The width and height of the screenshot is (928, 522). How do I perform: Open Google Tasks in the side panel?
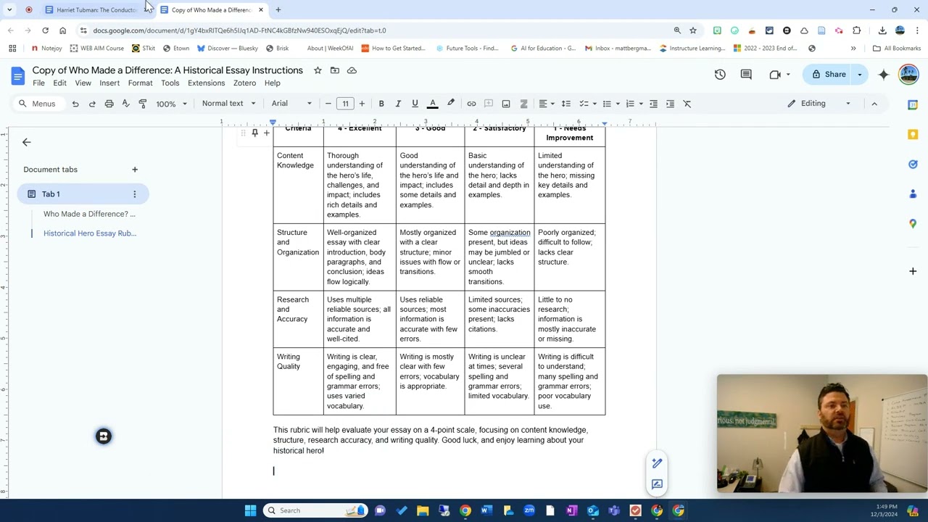[913, 164]
